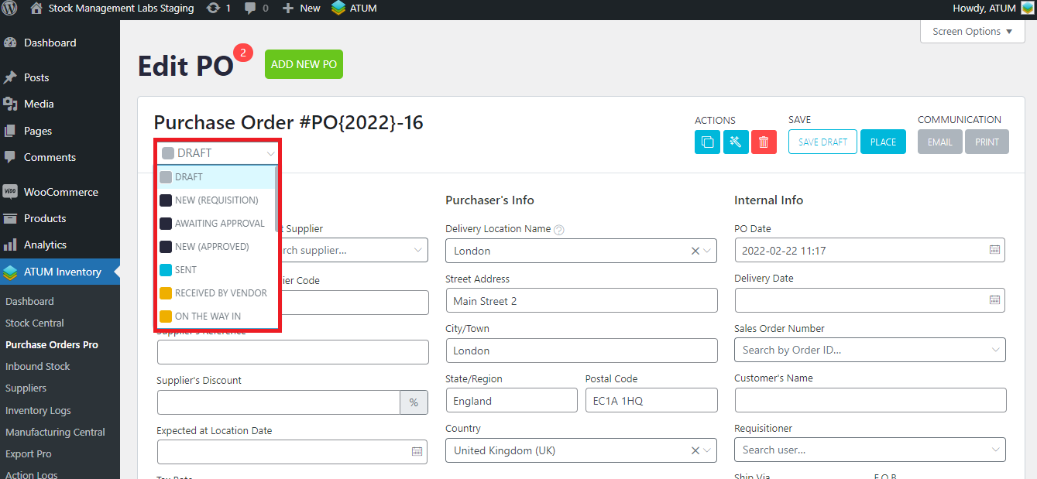Viewport: 1037px width, 479px height.
Task: Click the magic wand action icon
Action: tap(736, 142)
